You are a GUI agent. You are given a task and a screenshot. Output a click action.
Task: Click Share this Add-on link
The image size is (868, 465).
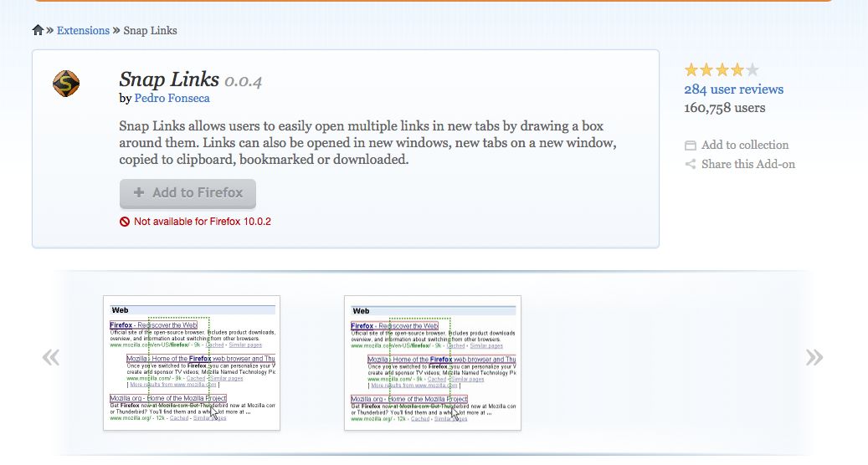coord(747,164)
